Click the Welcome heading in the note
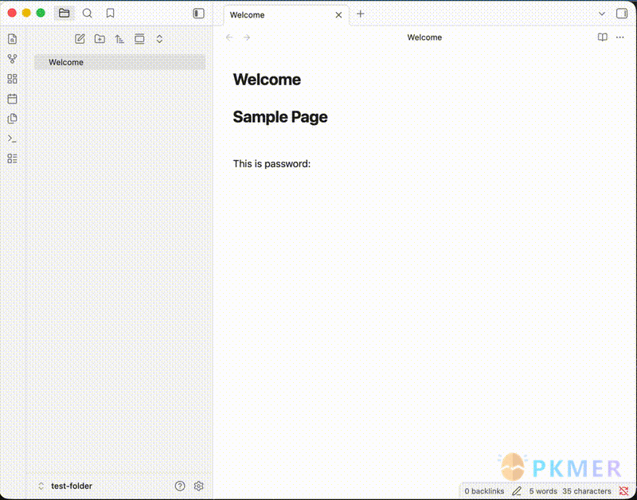The image size is (637, 500). 267,79
